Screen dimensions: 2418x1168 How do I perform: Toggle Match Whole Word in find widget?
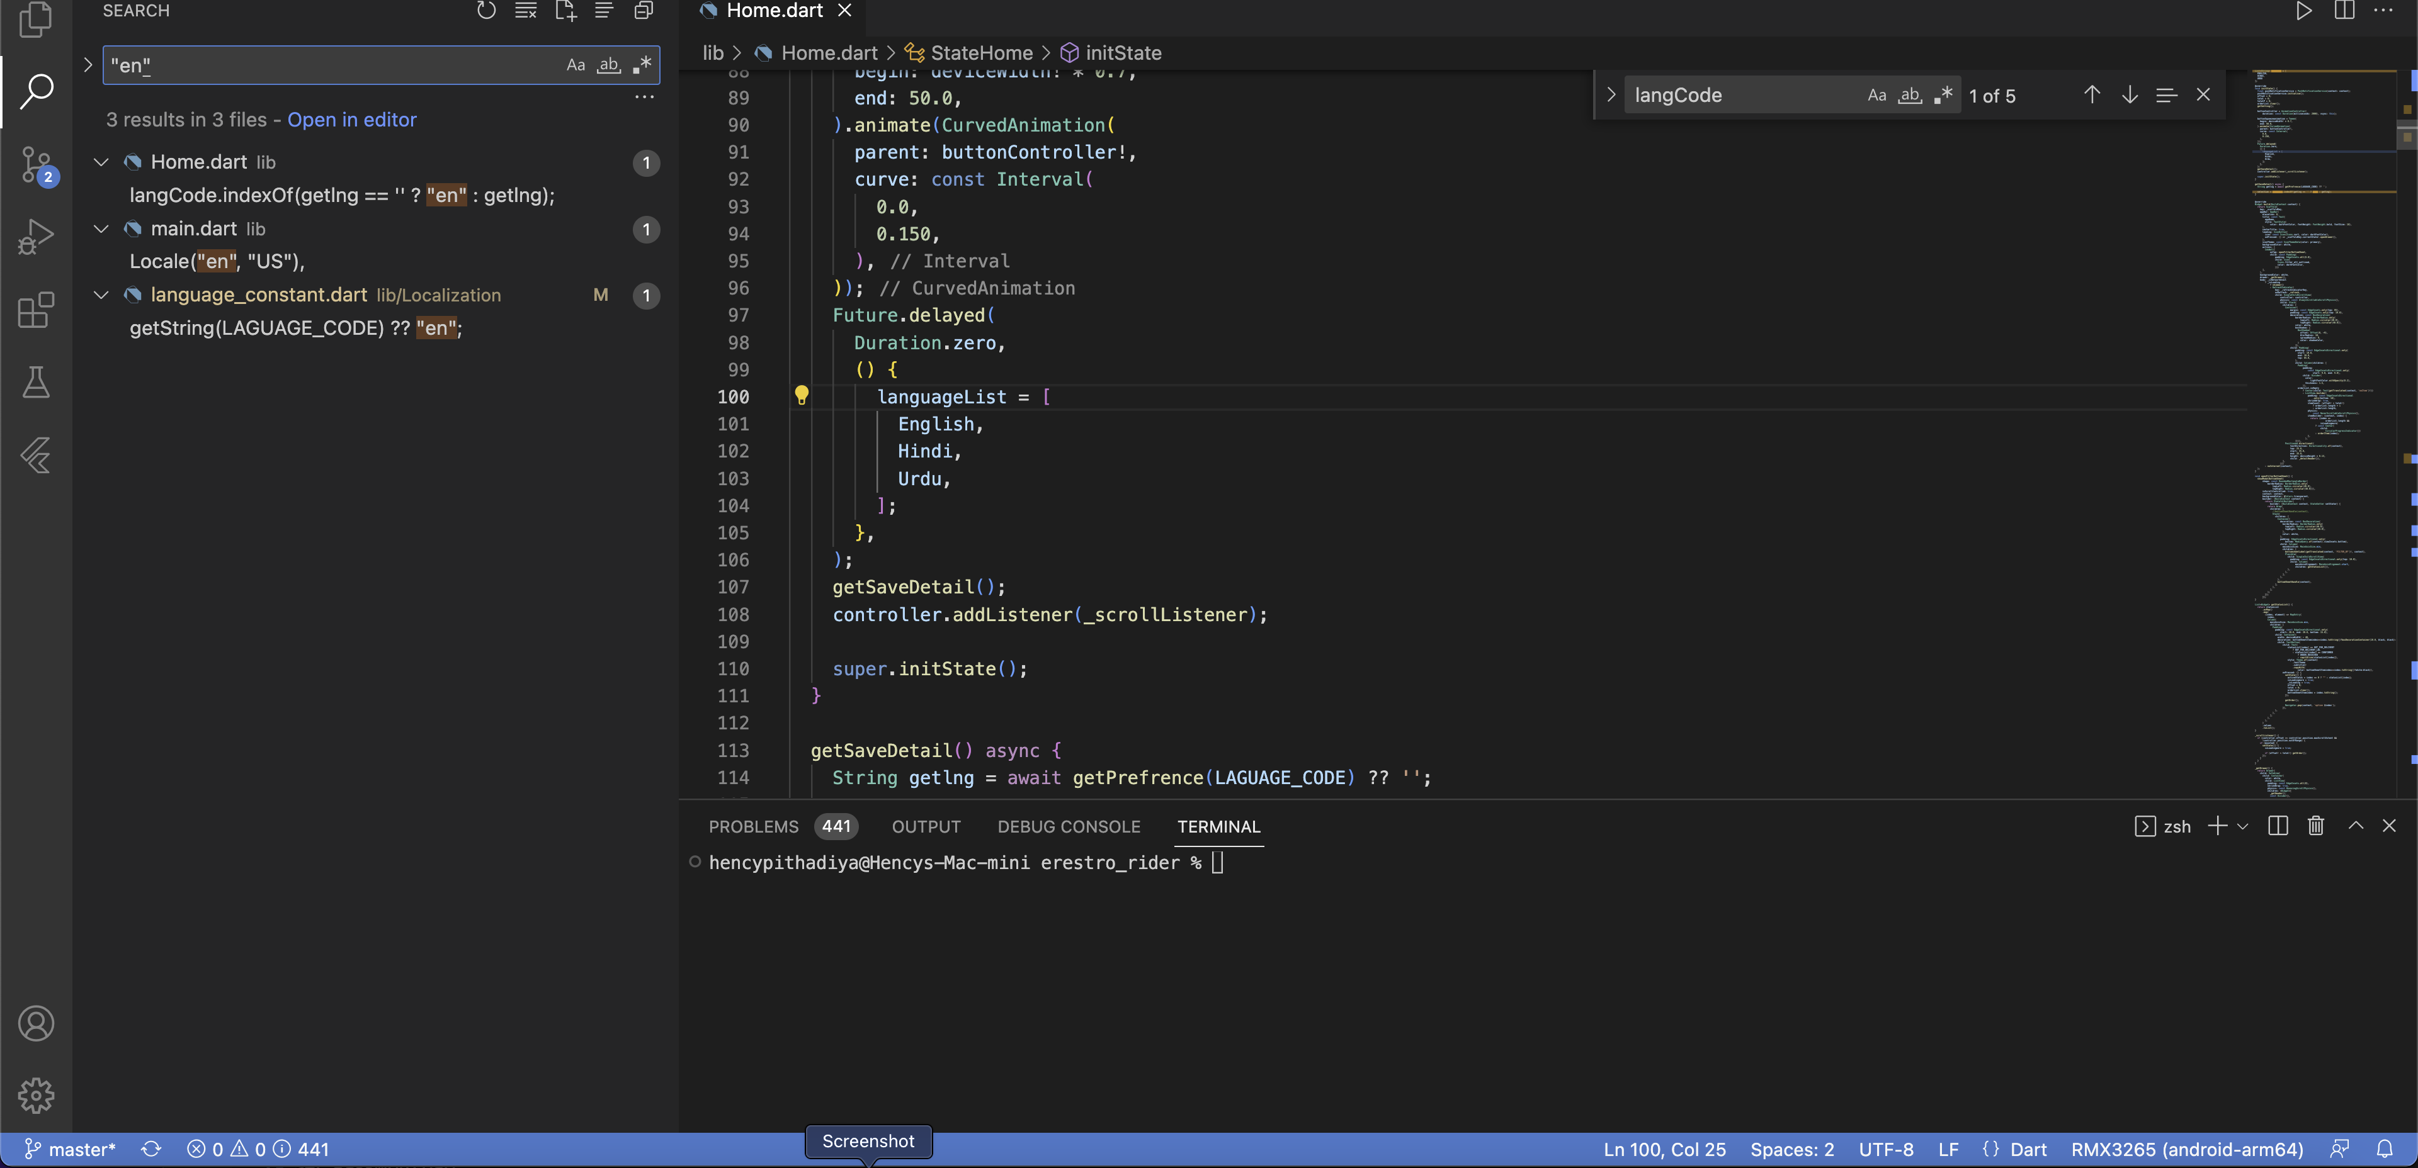click(1909, 96)
